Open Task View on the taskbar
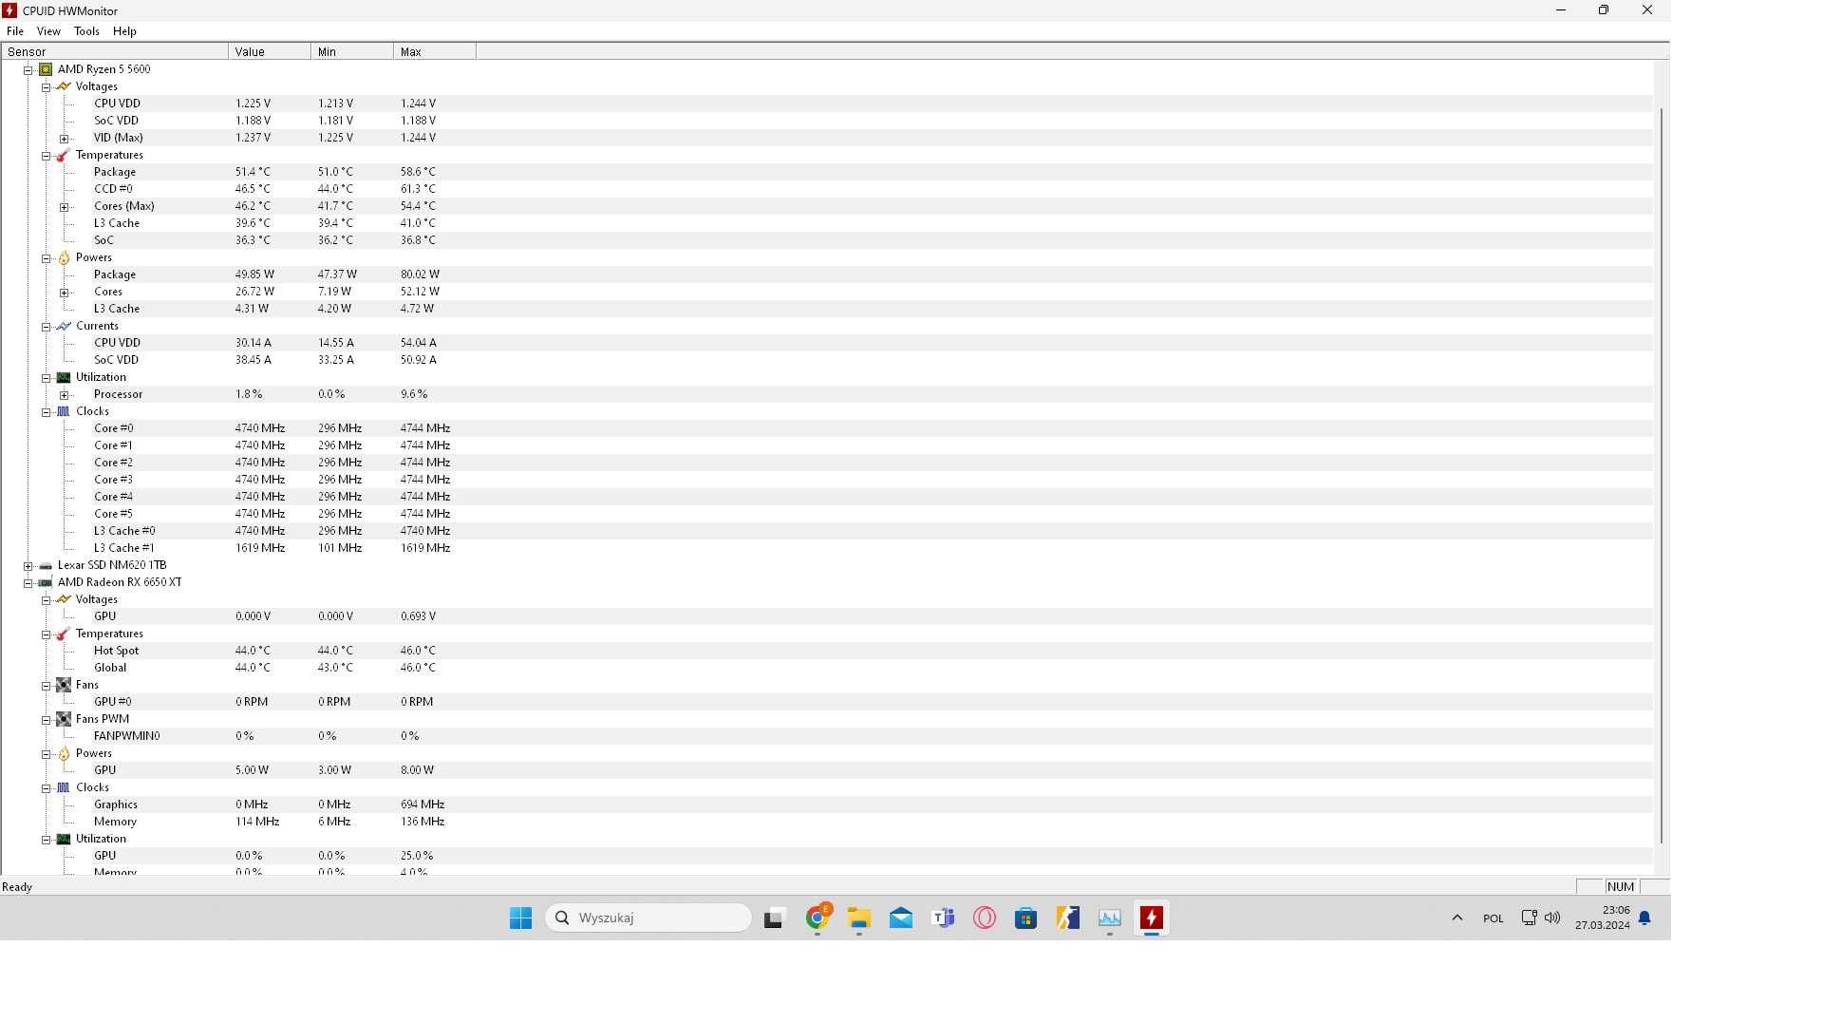Screen dimensions: 1823x1022 tap(774, 918)
